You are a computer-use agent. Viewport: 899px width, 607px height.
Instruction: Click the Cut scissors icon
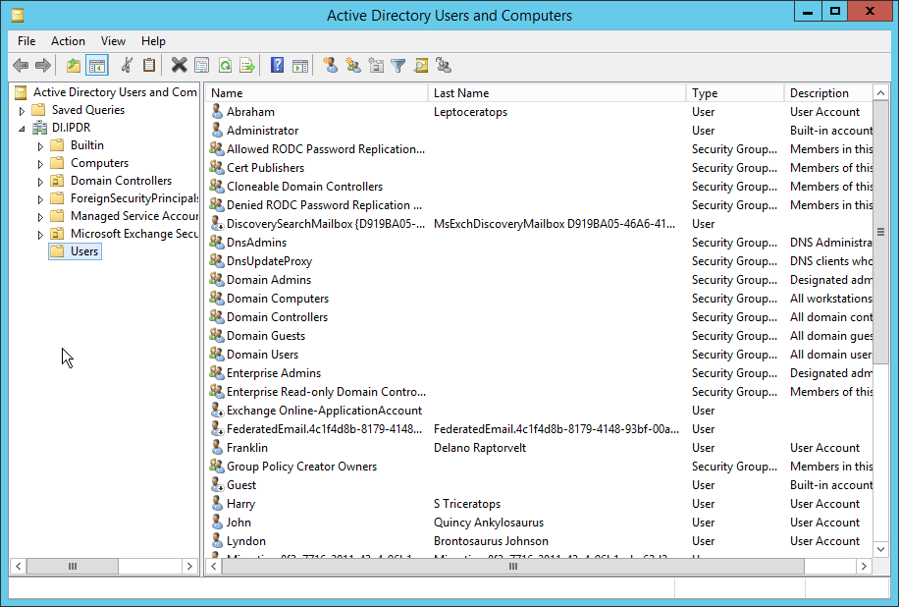(126, 66)
